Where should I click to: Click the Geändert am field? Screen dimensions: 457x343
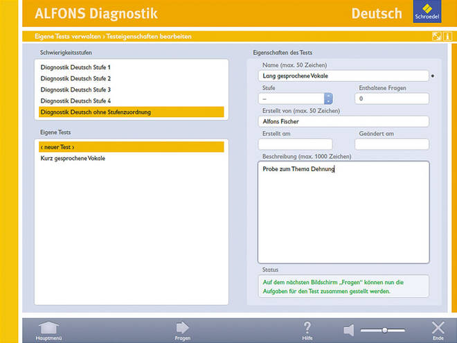click(392, 144)
